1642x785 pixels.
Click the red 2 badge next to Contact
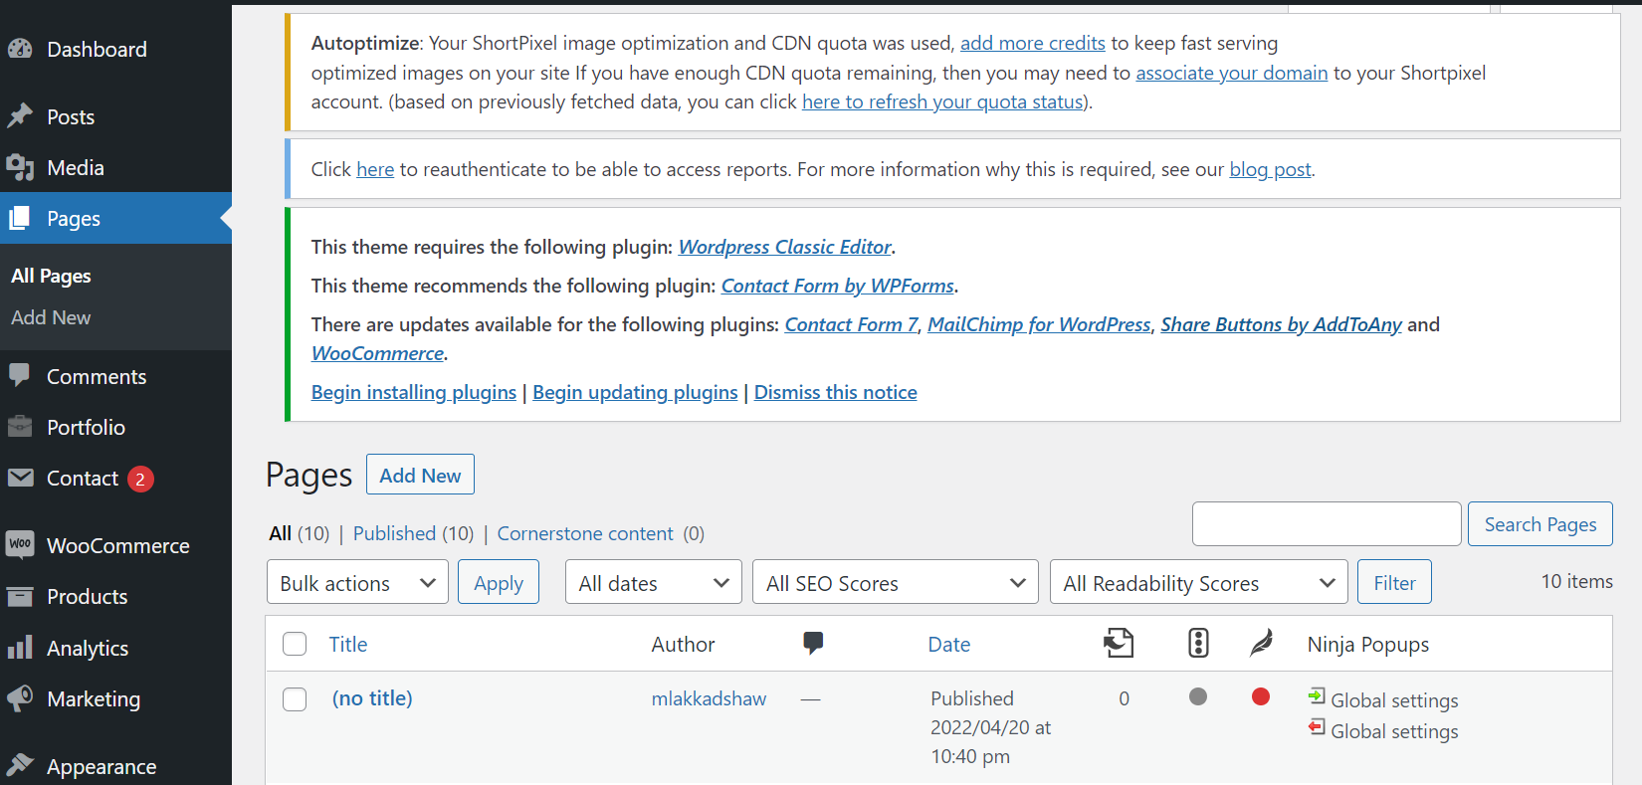140,479
